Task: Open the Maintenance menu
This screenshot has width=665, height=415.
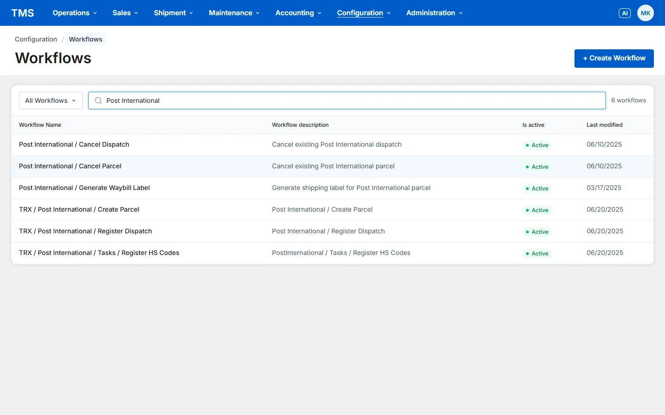Action: (x=234, y=13)
